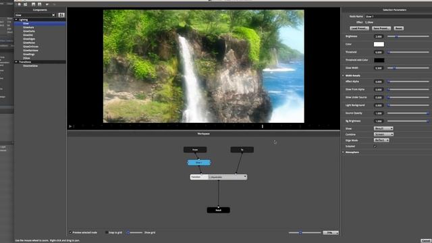
Task: Adjust the workspace zoom slider
Action: pyautogui.click(x=304, y=233)
